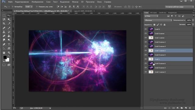Select the Healing Brush tool
The width and height of the screenshot is (195, 110).
(x=4, y=28)
